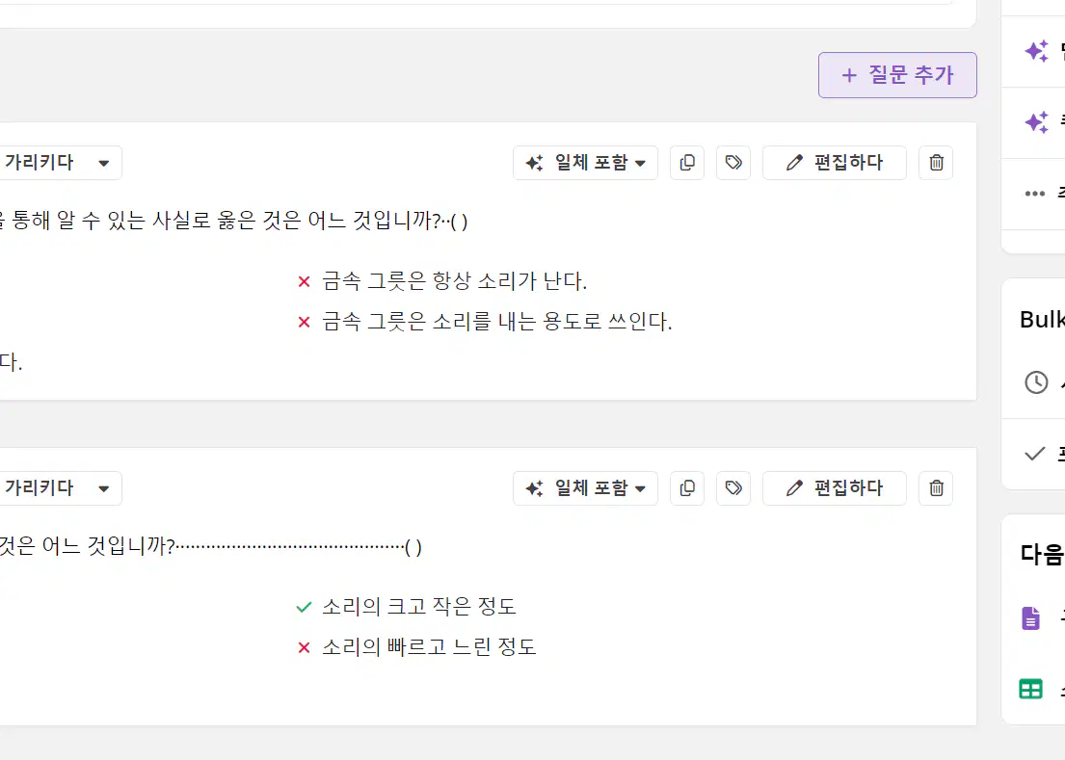The height and width of the screenshot is (760, 1065).
Task: Expand the first 가리키다 question type dropdown
Action: click(x=60, y=163)
